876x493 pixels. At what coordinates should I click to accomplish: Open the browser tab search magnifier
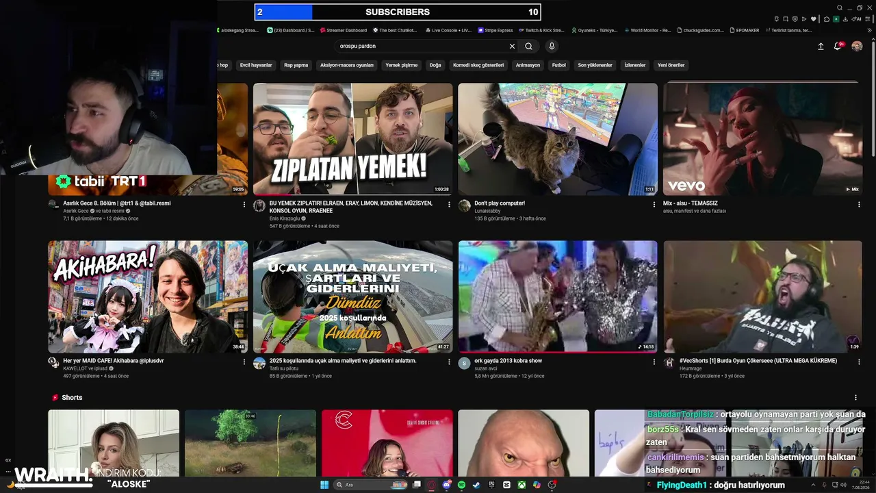pyautogui.click(x=839, y=8)
